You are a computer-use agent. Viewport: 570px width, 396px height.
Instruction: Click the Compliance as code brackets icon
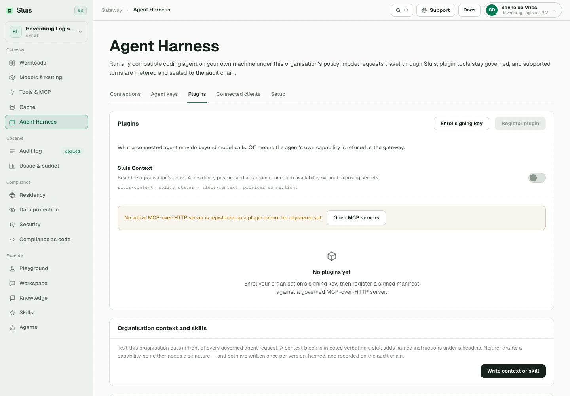click(12, 240)
